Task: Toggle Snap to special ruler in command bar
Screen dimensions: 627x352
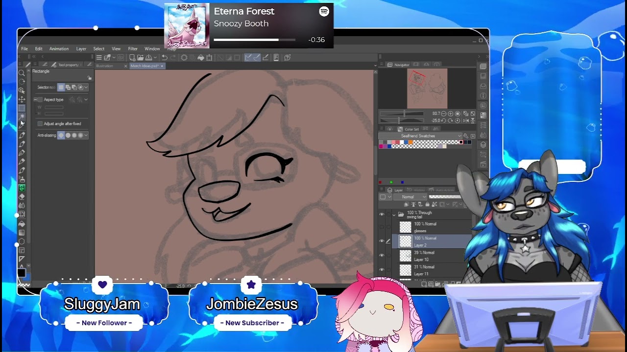Action: coord(257,58)
